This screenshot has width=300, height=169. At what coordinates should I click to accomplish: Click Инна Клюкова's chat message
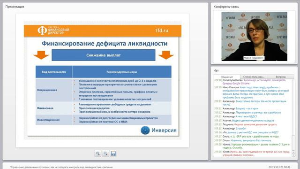point(252,92)
